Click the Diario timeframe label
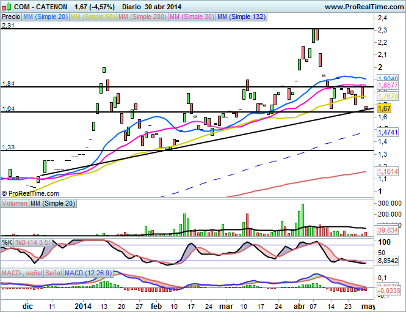This screenshot has height=312, width=406. pos(131,7)
